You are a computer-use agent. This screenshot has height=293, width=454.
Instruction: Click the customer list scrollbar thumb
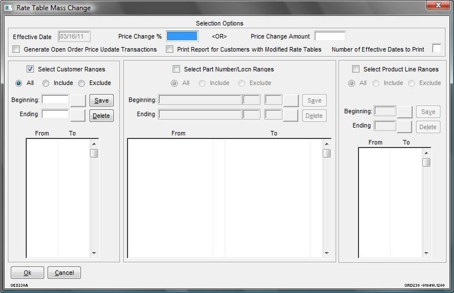[94, 153]
